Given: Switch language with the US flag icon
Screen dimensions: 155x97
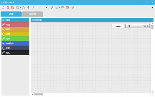Looking at the screenshot, I should (x=63, y=8).
